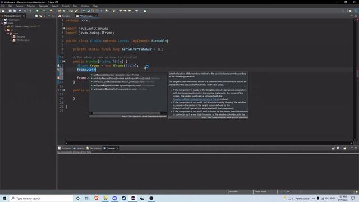Collapse the Game project tree node
Screen dimensions: 359x202
(2, 23)
